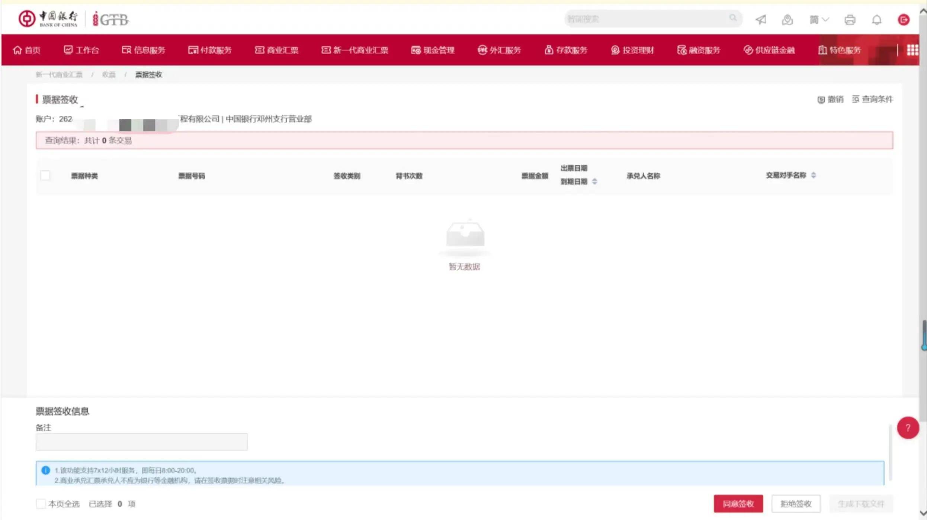
Task: Open the notification bell icon
Action: (877, 19)
